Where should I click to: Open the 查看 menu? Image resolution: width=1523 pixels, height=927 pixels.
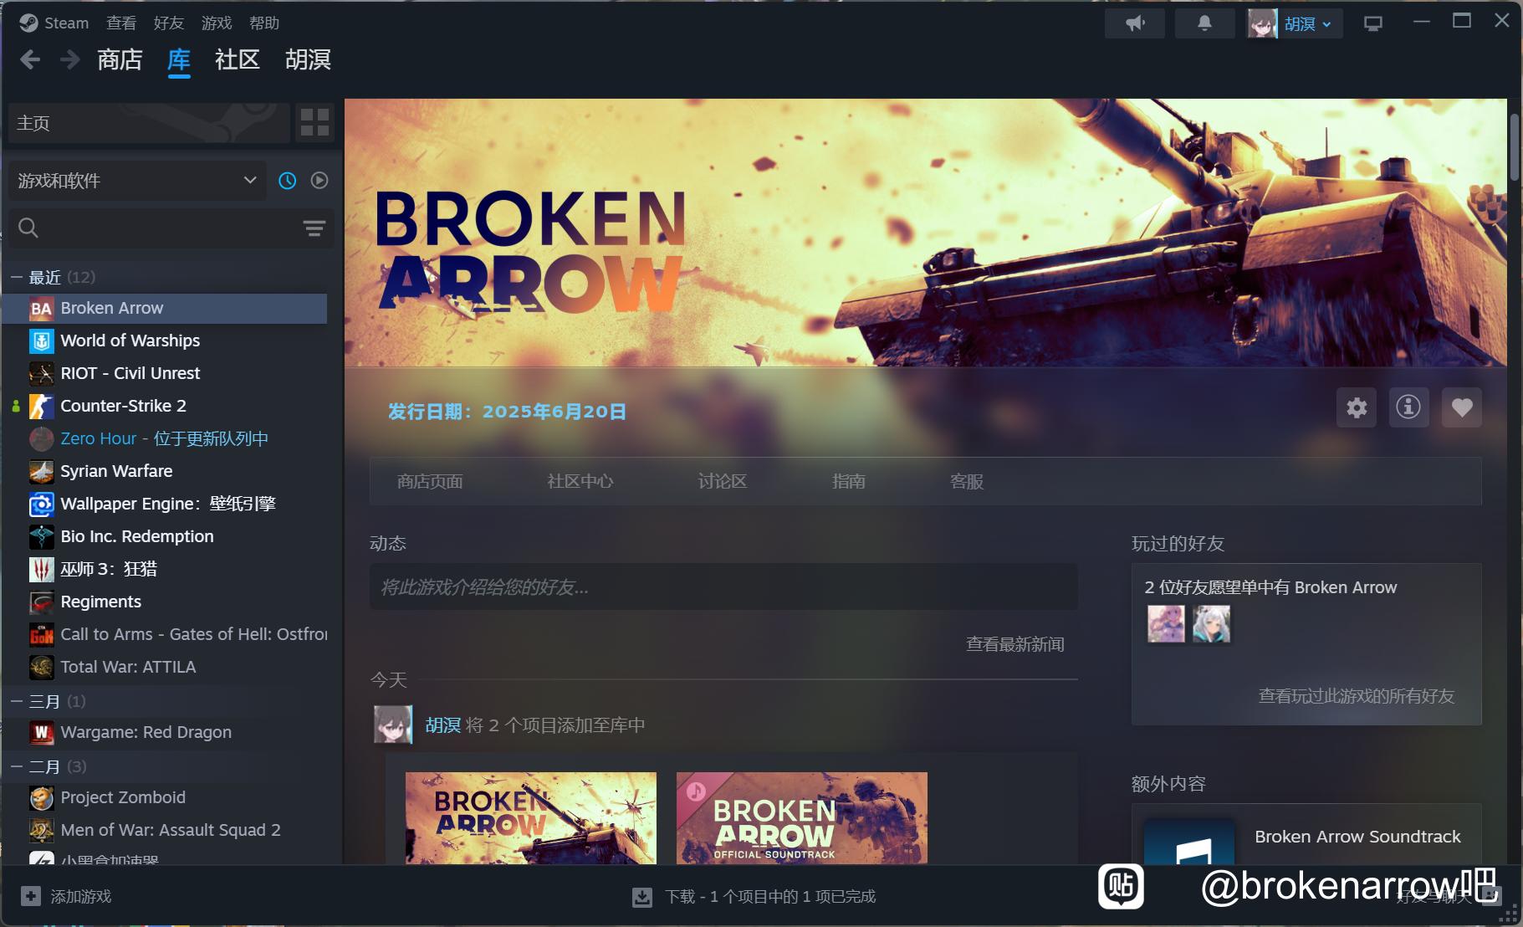pos(121,23)
